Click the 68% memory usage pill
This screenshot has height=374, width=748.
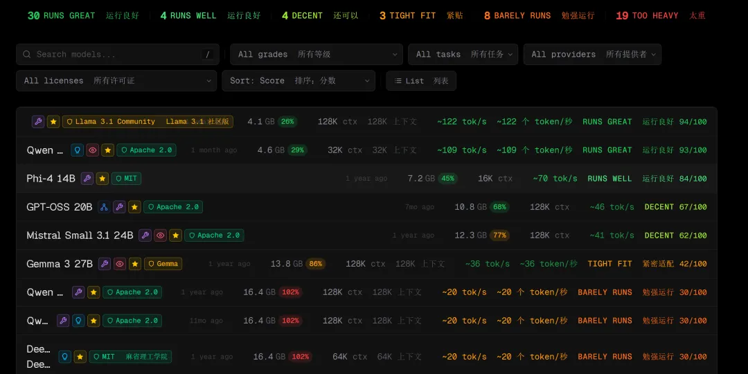click(x=499, y=207)
